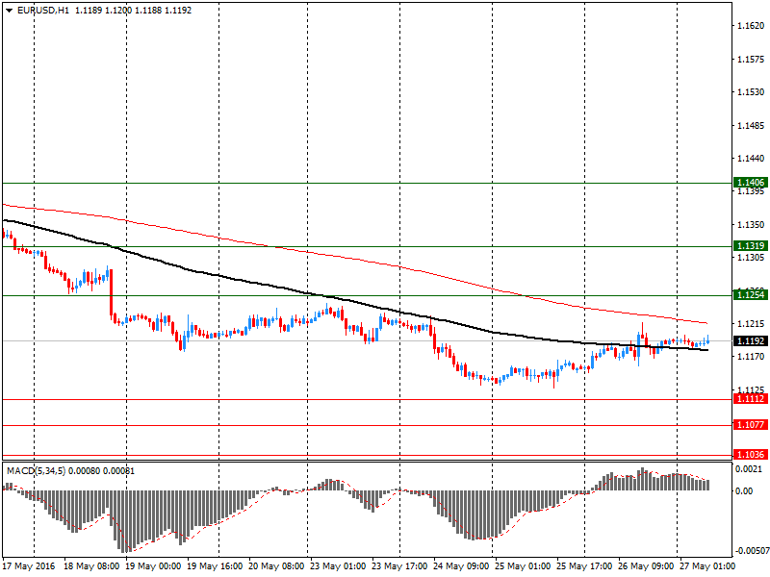Select the 1.1440 price scale value
770x577 pixels.
(x=752, y=159)
